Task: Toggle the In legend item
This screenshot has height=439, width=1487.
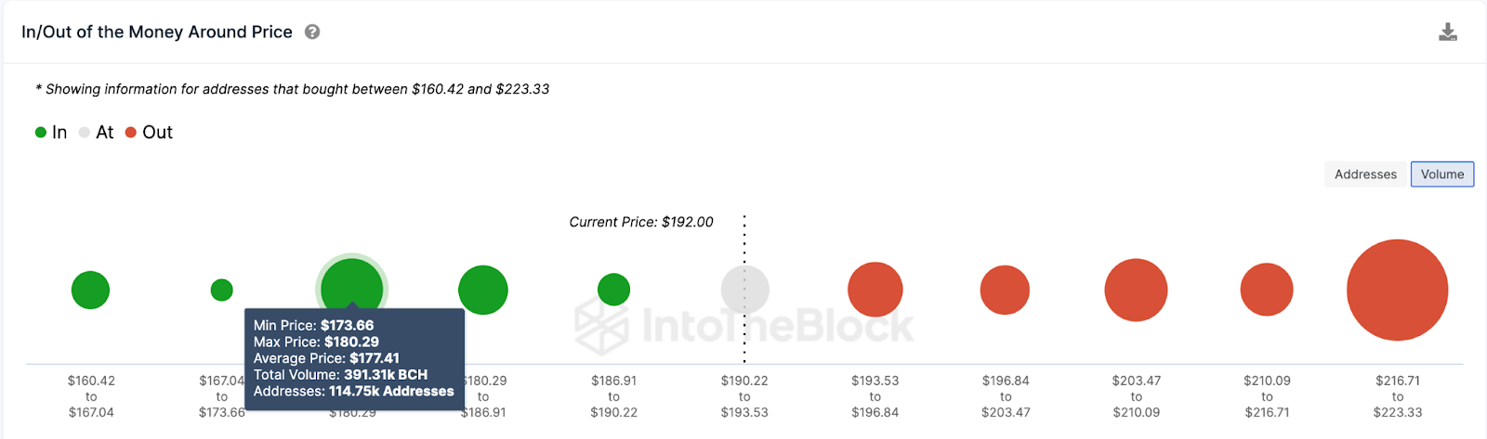Action: [51, 133]
